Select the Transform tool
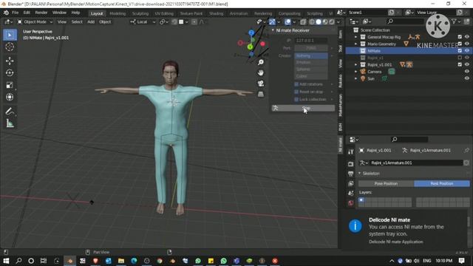The height and width of the screenshot is (266, 473). pos(10,97)
